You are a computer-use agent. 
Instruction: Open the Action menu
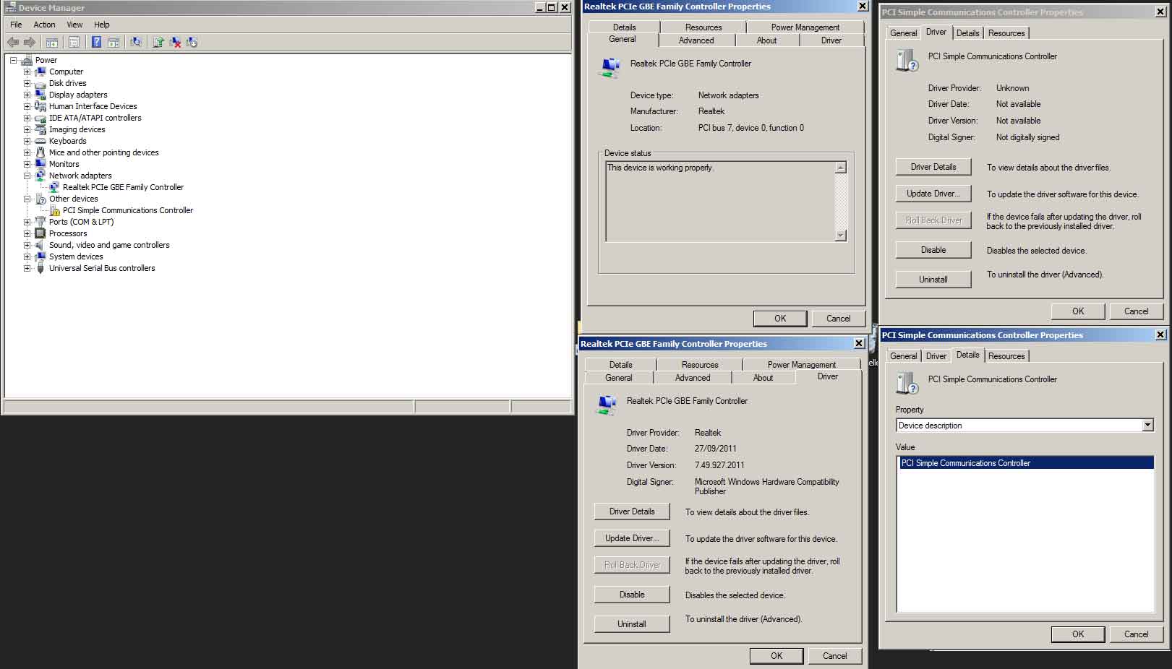44,25
